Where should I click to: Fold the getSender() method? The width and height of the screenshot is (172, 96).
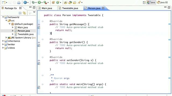42,39
